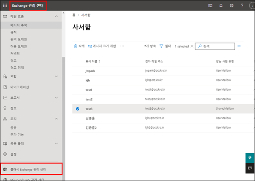Click the 조직 org chart icon

click(5, 119)
